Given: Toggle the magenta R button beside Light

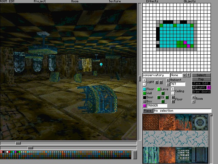Looking at the screenshot, I should [209, 87].
